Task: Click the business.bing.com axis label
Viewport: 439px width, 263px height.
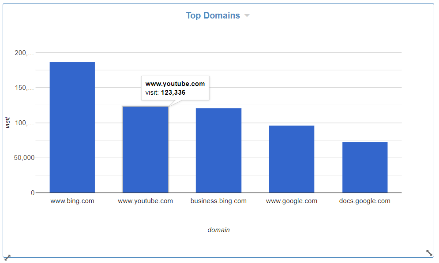Action: [218, 201]
